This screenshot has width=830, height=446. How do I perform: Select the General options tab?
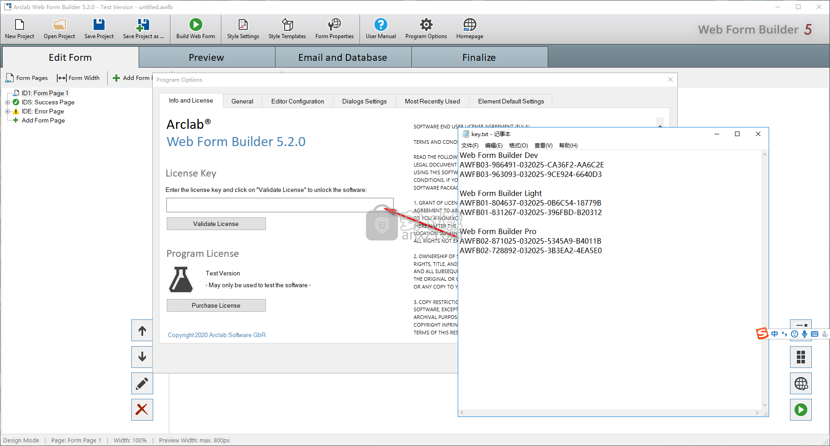point(242,101)
